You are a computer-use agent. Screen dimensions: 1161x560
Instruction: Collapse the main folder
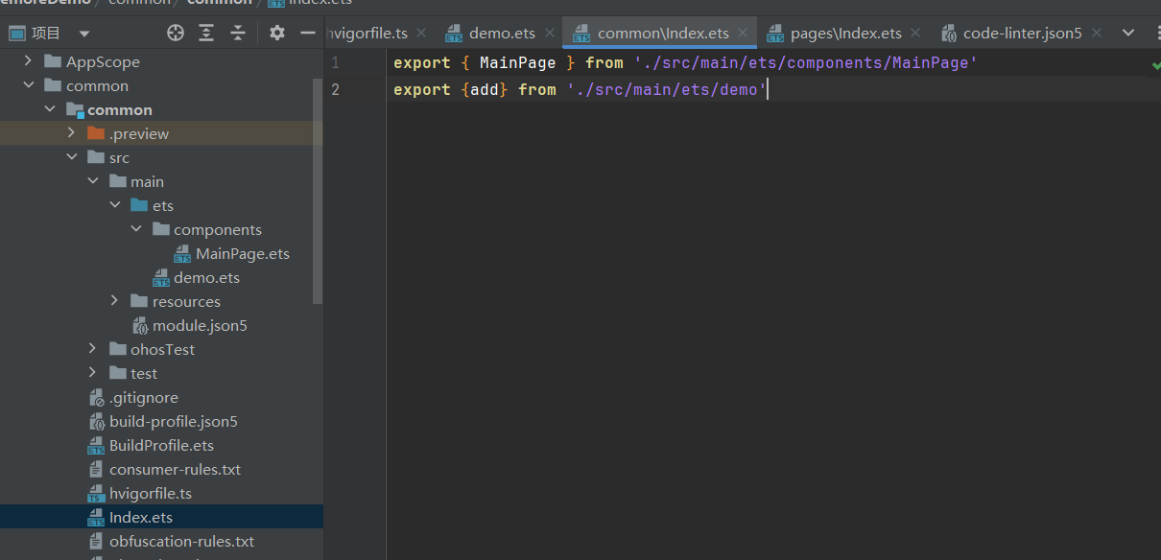coord(93,182)
